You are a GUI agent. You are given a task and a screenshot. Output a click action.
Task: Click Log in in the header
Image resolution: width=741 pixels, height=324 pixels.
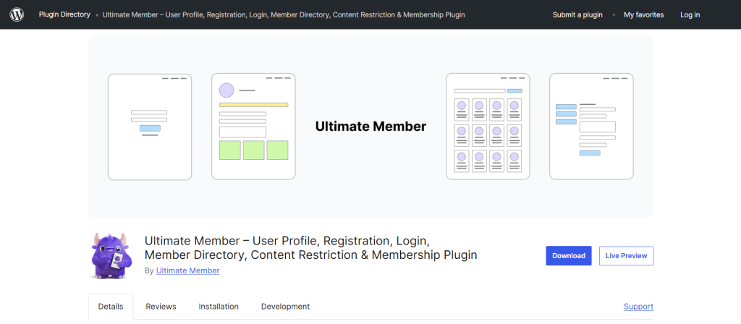click(x=690, y=14)
